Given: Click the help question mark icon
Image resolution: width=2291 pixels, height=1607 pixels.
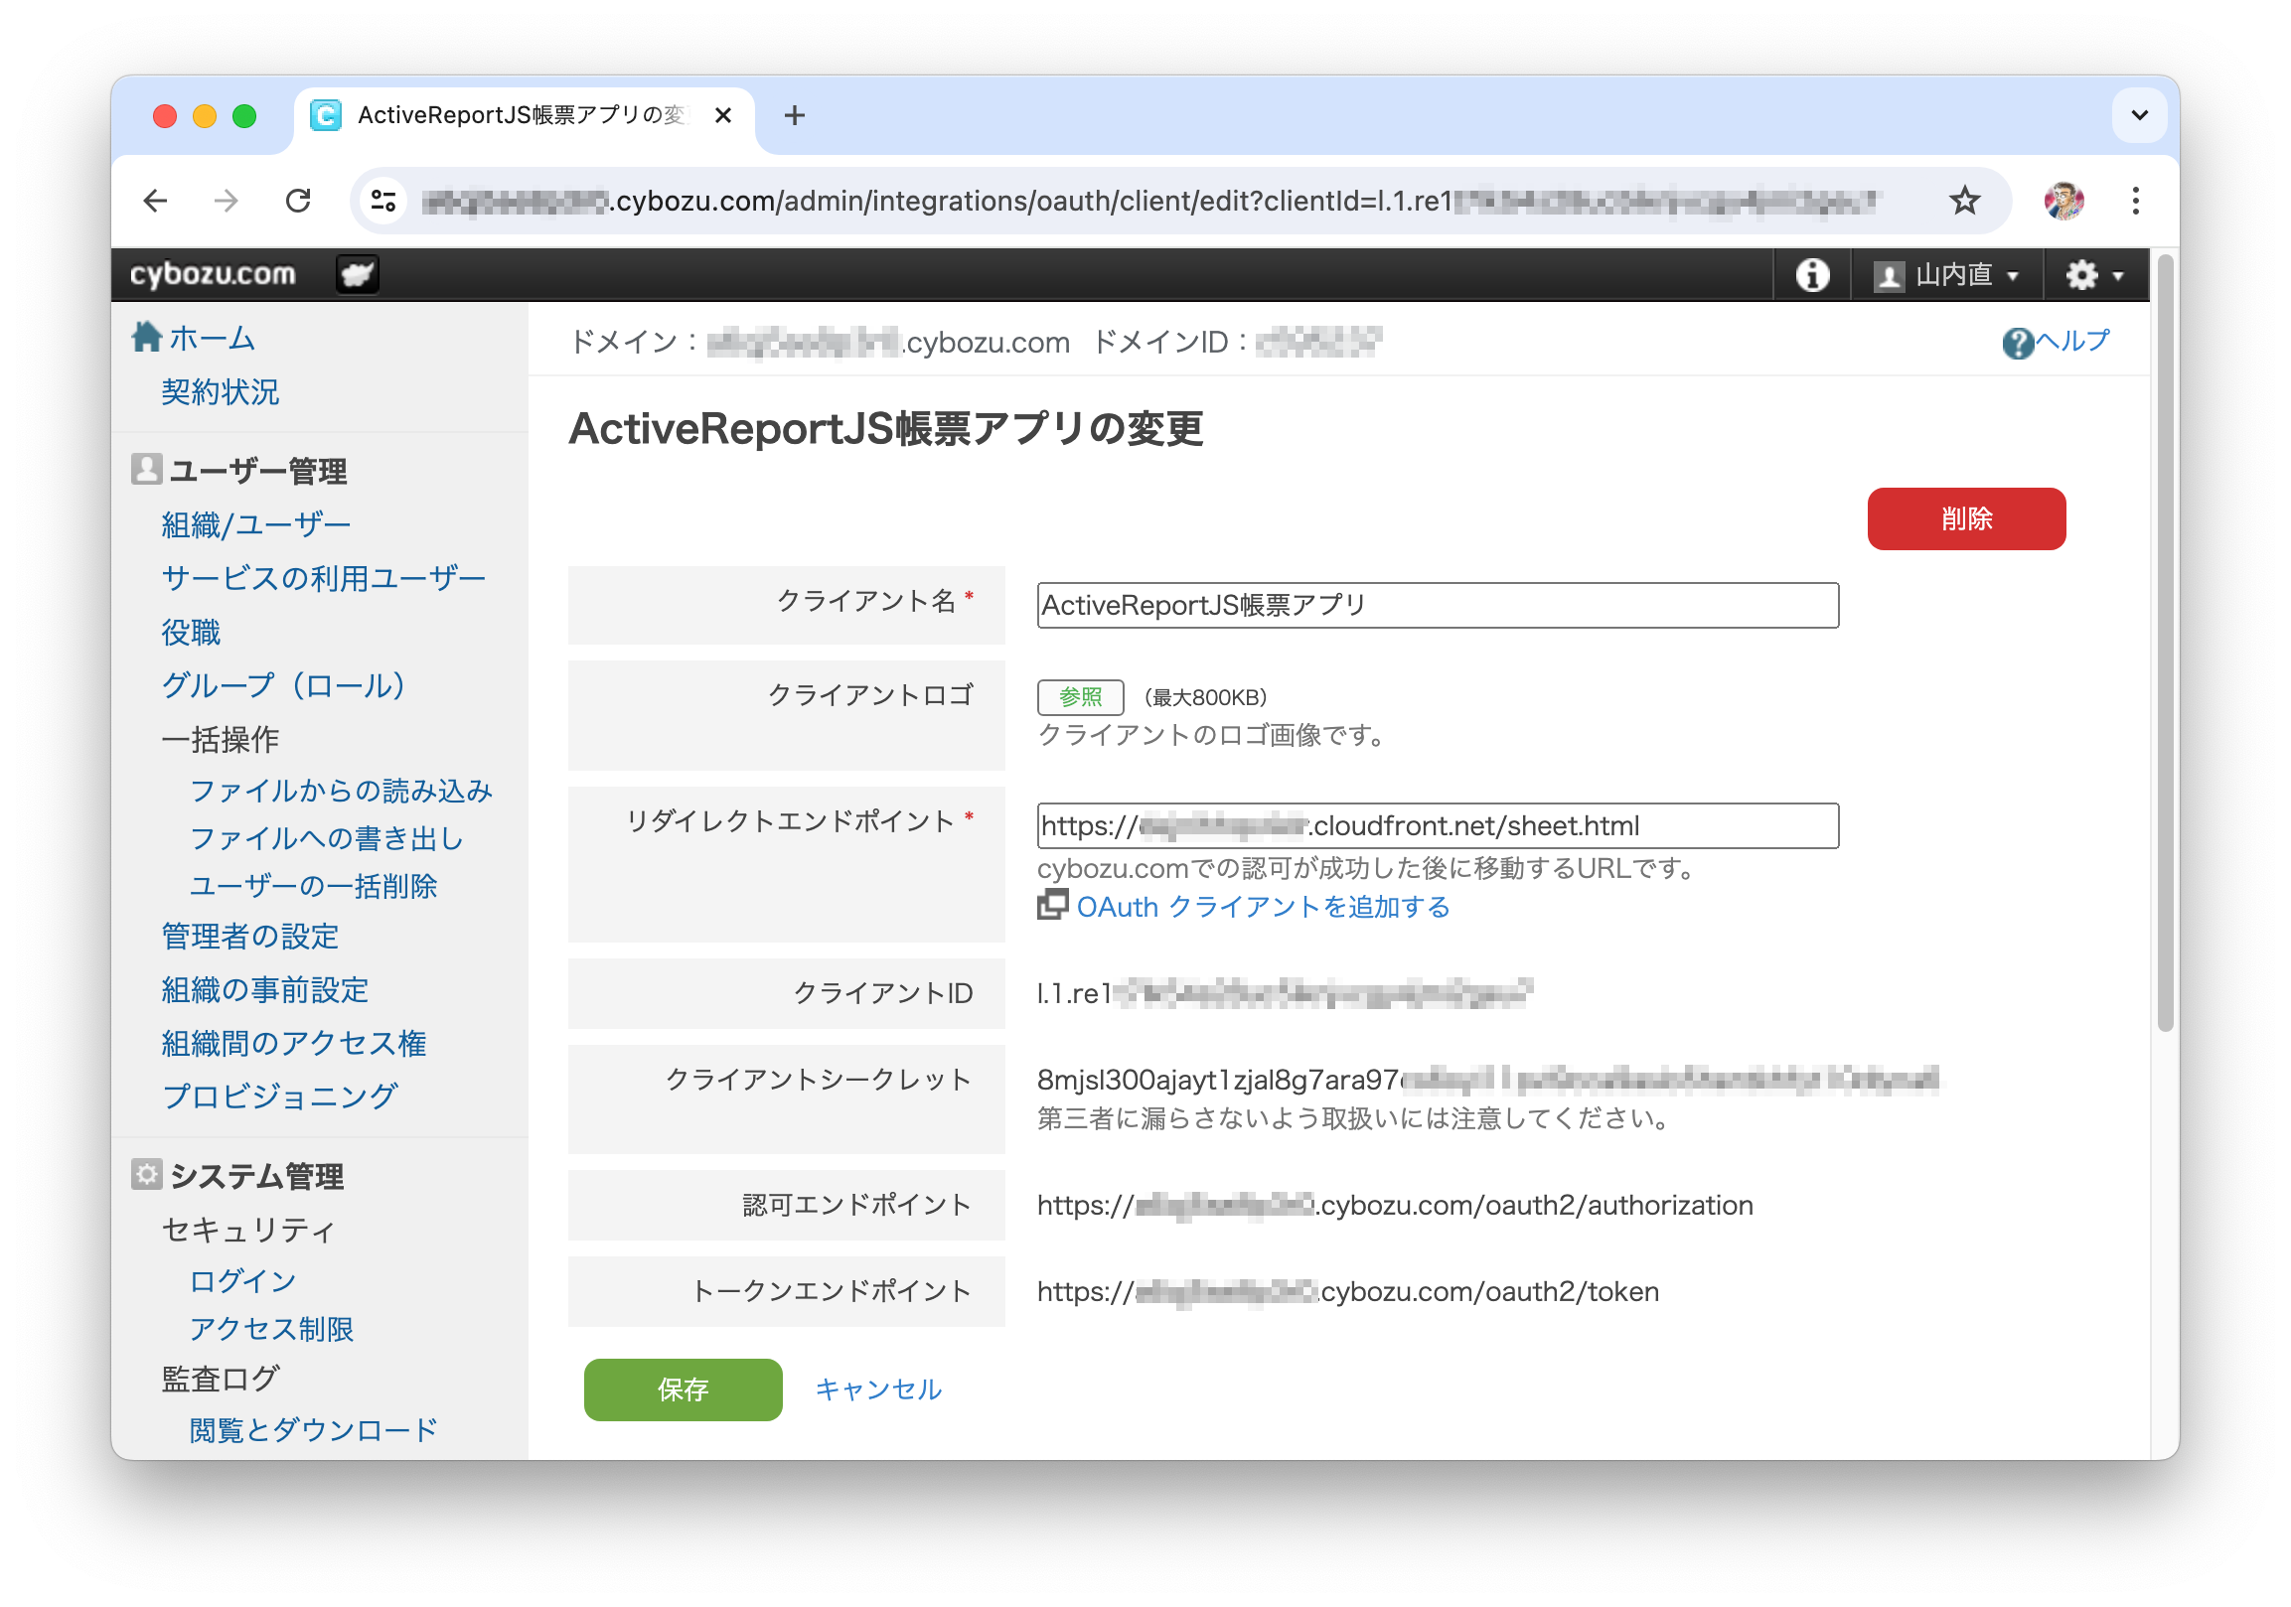Looking at the screenshot, I should pyautogui.click(x=2017, y=343).
